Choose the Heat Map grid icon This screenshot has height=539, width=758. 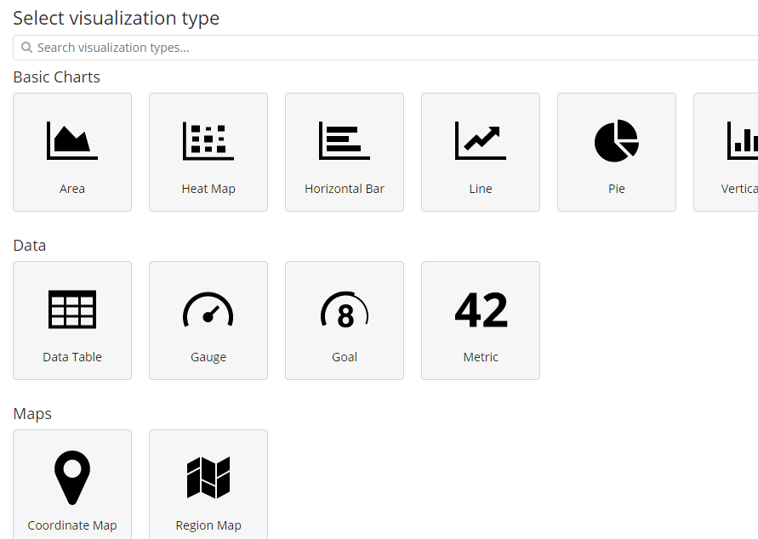(x=208, y=140)
